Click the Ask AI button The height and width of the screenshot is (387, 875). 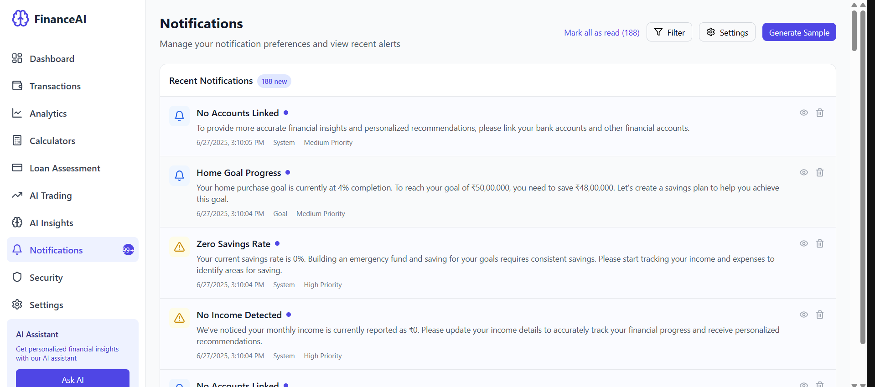72,379
